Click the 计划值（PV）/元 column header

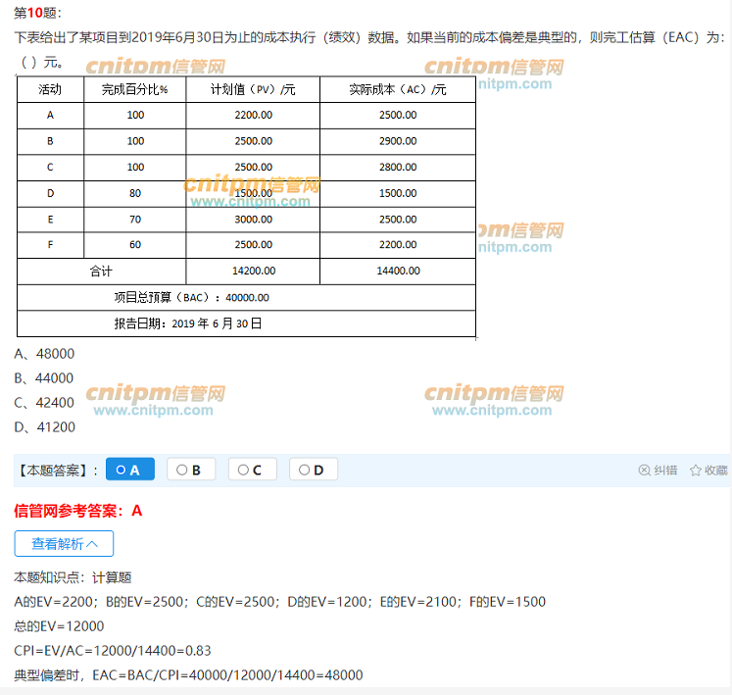(253, 90)
